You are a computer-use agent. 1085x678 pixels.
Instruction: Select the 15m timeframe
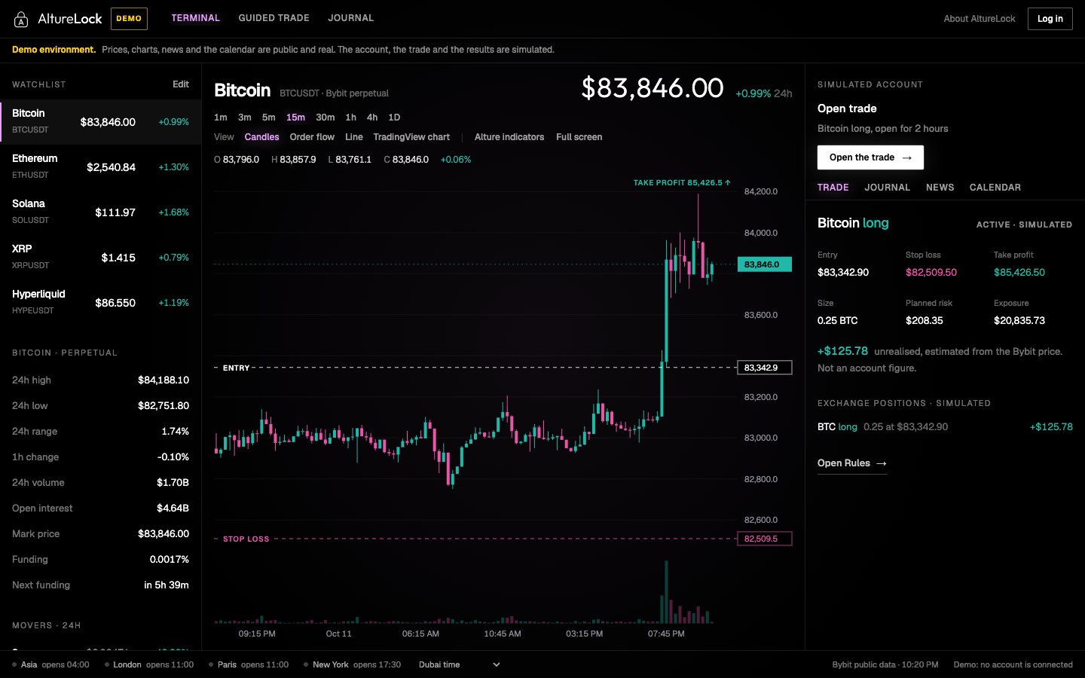point(295,118)
